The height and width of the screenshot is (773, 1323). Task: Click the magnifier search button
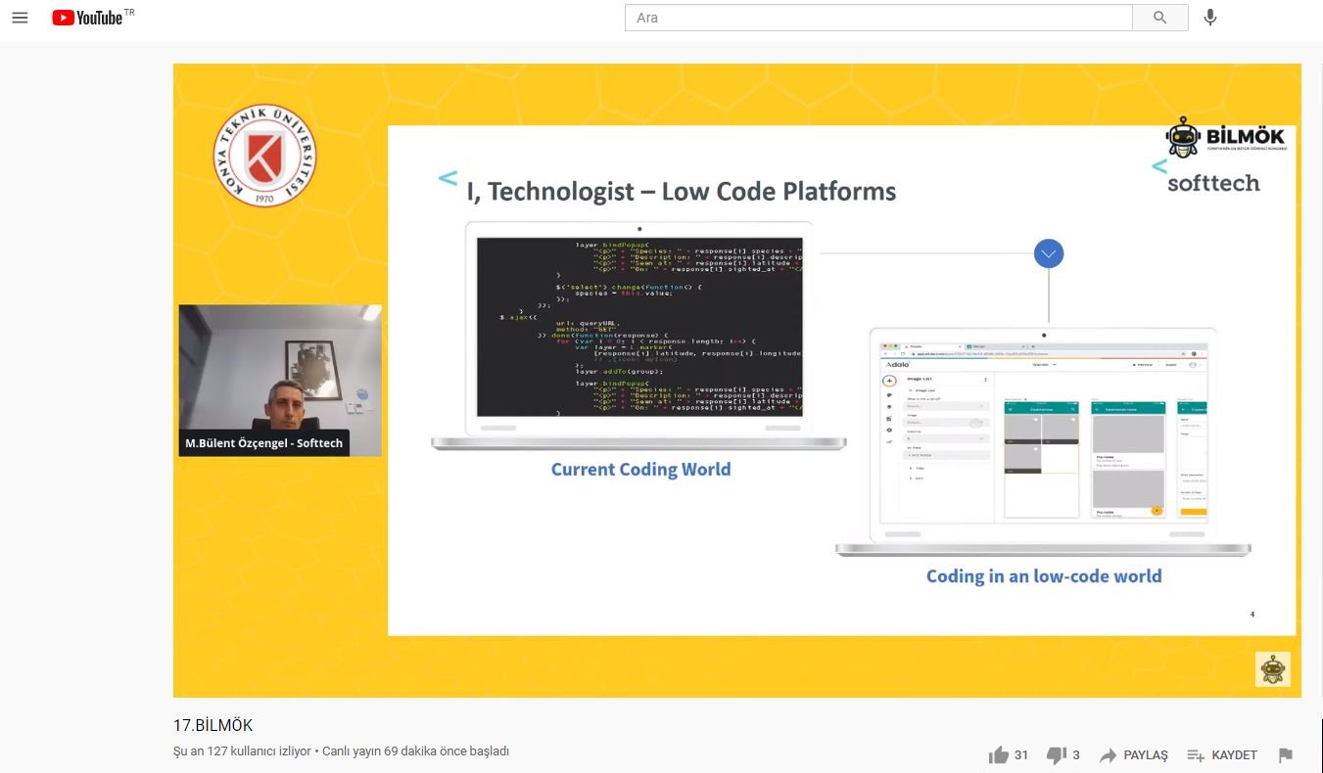[1159, 18]
